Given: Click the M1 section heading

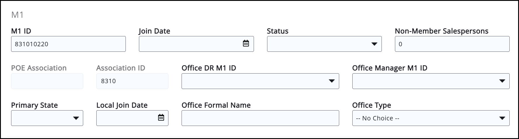Looking at the screenshot, I should pyautogui.click(x=17, y=15).
